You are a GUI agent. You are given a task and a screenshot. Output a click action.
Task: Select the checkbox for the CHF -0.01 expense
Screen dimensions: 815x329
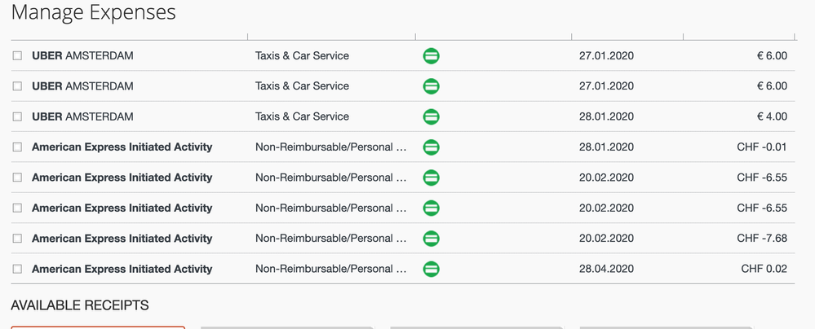pos(17,147)
